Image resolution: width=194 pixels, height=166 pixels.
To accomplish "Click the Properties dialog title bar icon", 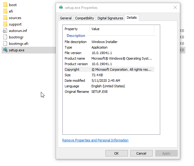I will point(61,7).
